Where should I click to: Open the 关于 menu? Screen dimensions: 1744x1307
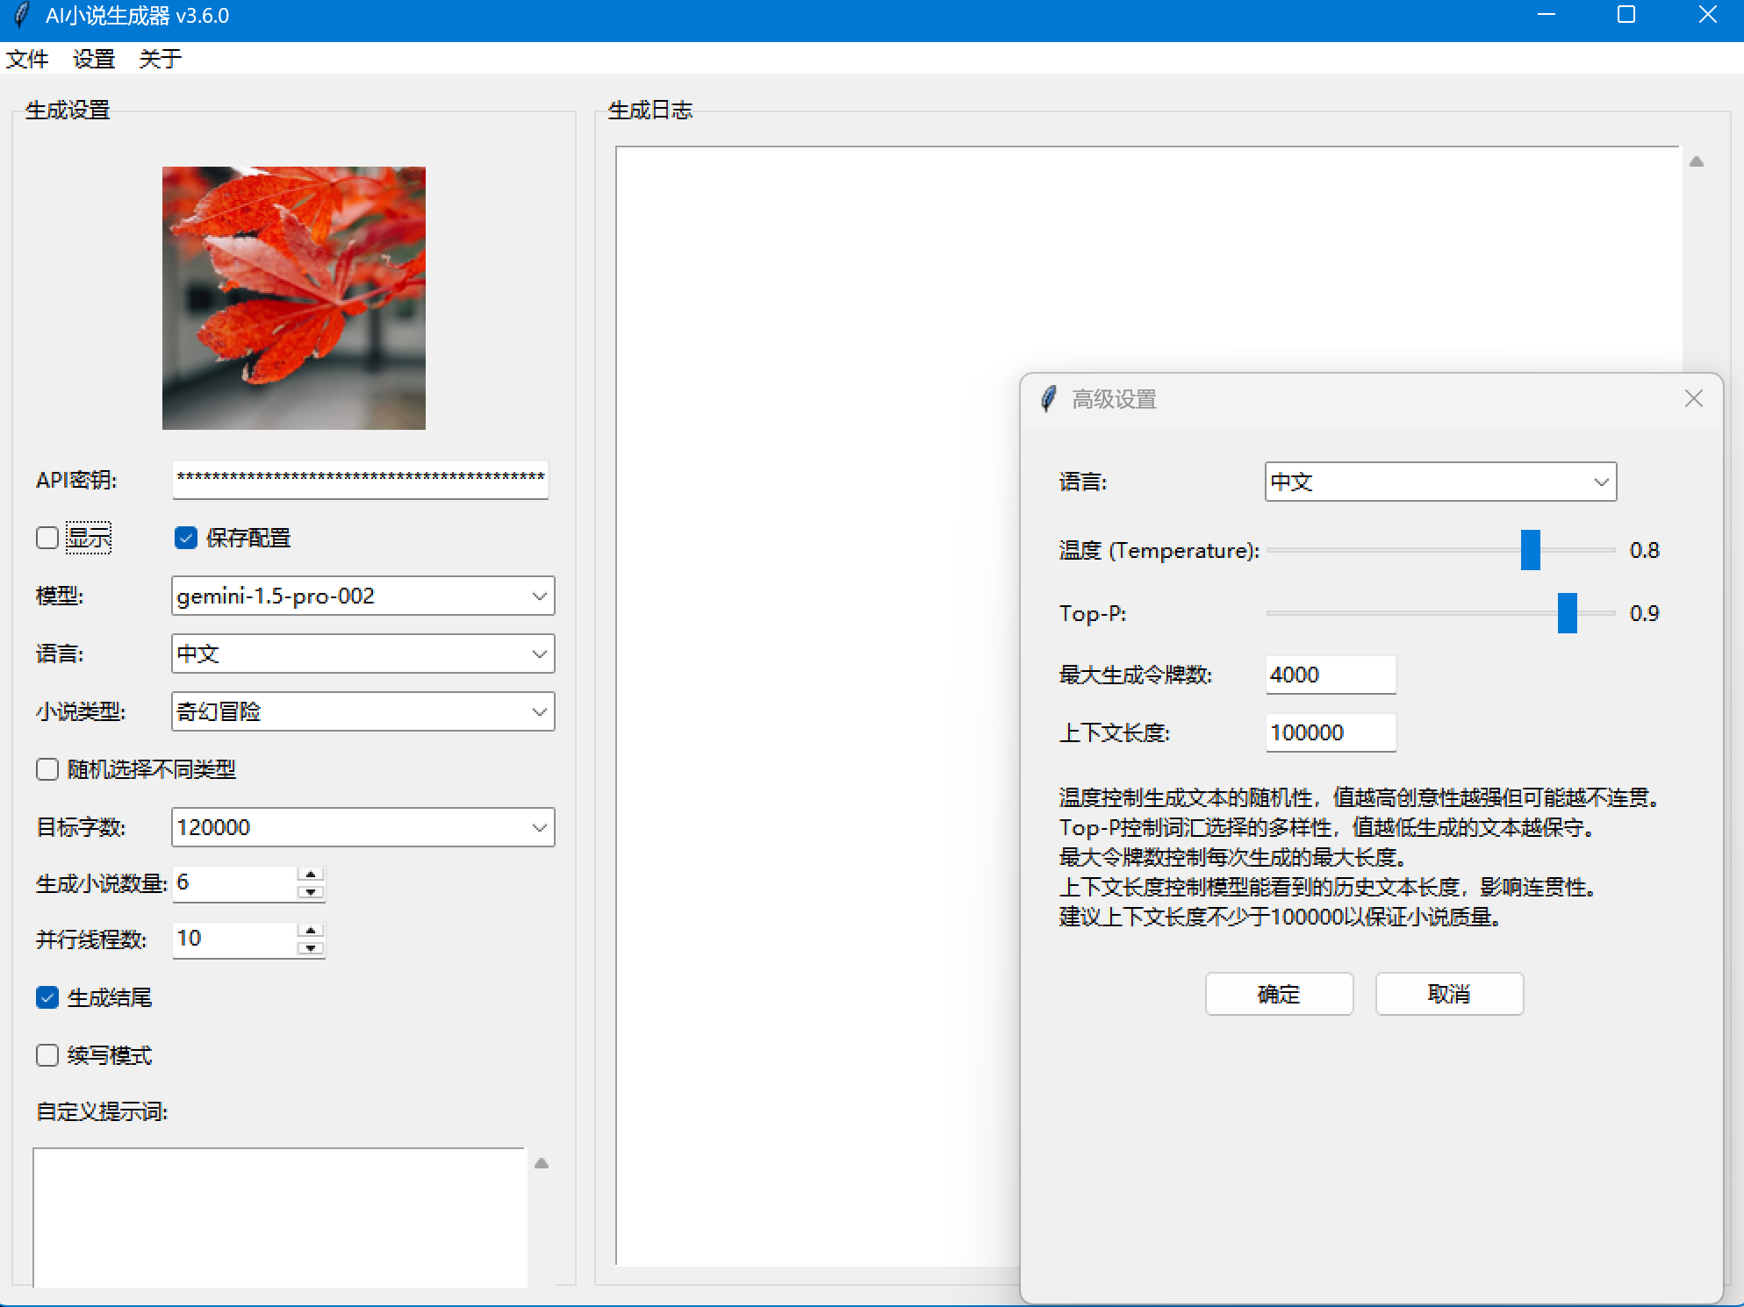click(161, 59)
